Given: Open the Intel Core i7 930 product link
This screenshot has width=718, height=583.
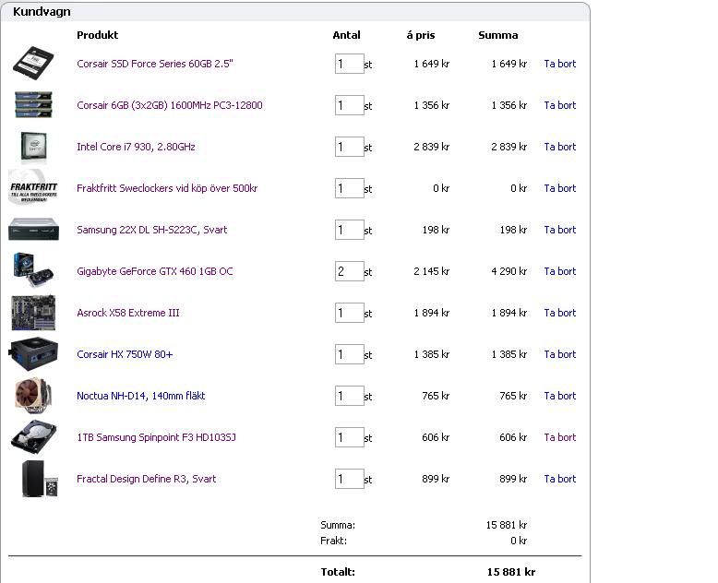Looking at the screenshot, I should 136,147.
